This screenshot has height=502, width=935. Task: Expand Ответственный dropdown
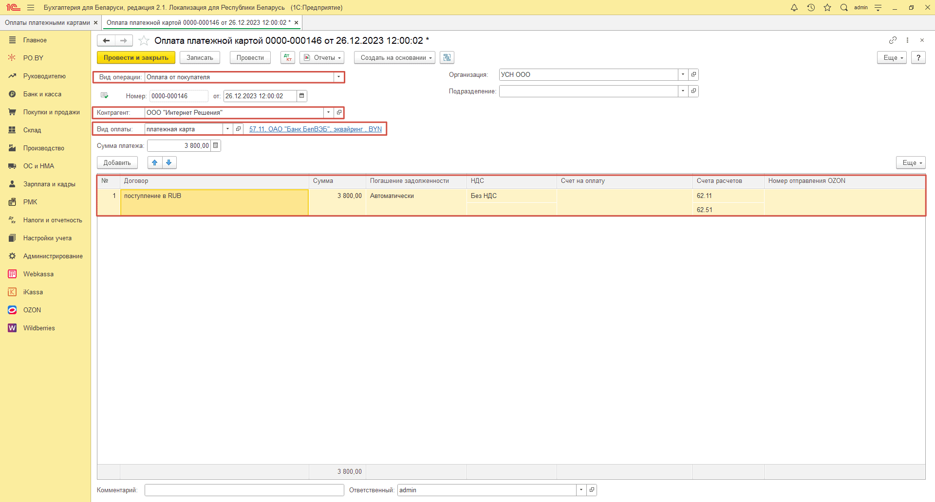click(x=581, y=490)
